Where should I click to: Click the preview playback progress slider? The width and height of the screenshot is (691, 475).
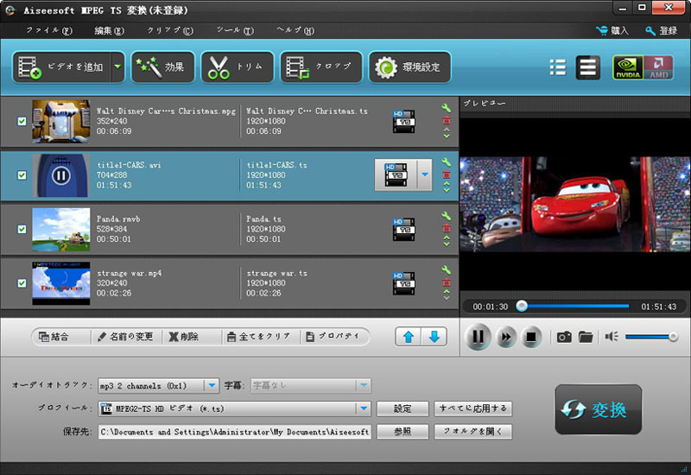click(x=574, y=306)
